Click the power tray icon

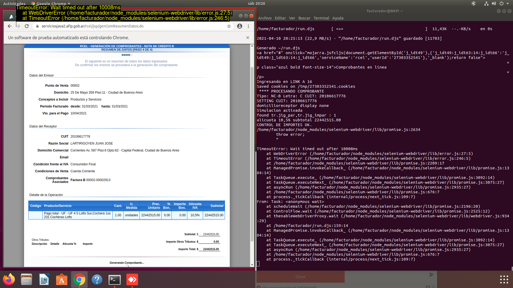pyautogui.click(x=502, y=3)
